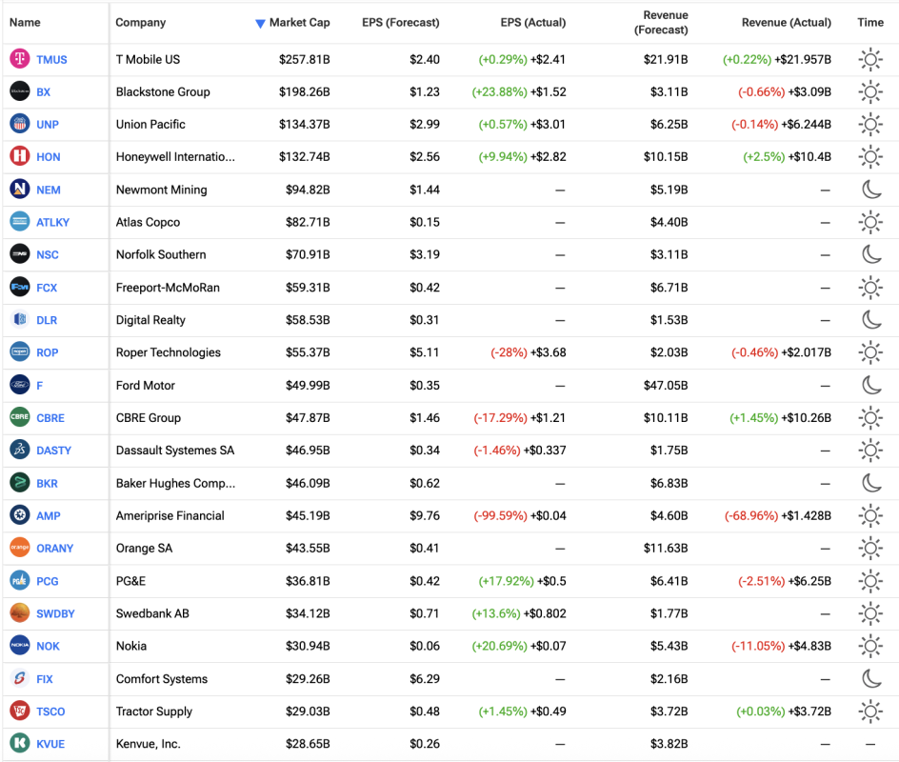899x762 pixels.
Task: Select the (-28%) +$3.68 EPS value
Action: tap(528, 352)
